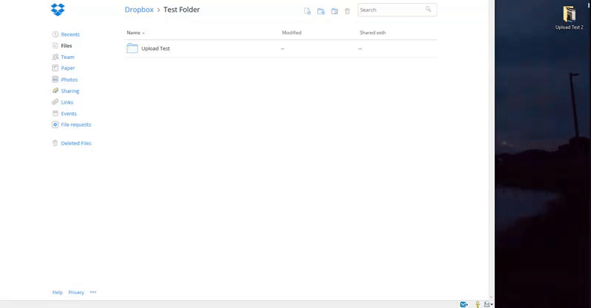This screenshot has width=591, height=308.
Task: Open the Privacy link
Action: [x=76, y=293]
